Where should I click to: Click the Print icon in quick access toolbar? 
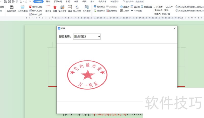pyautogui.click(x=13, y=2)
